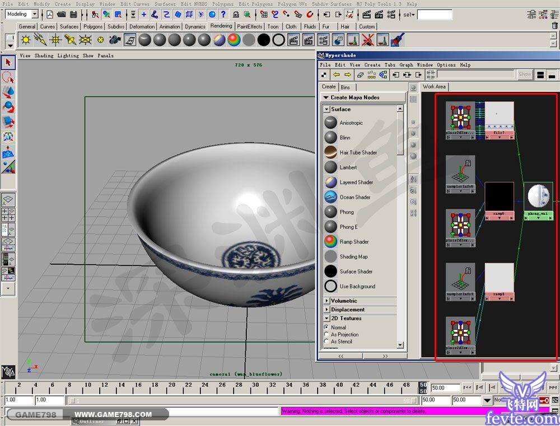
Task: Open character set dropdown arrow near range slider
Action: pyautogui.click(x=487, y=400)
